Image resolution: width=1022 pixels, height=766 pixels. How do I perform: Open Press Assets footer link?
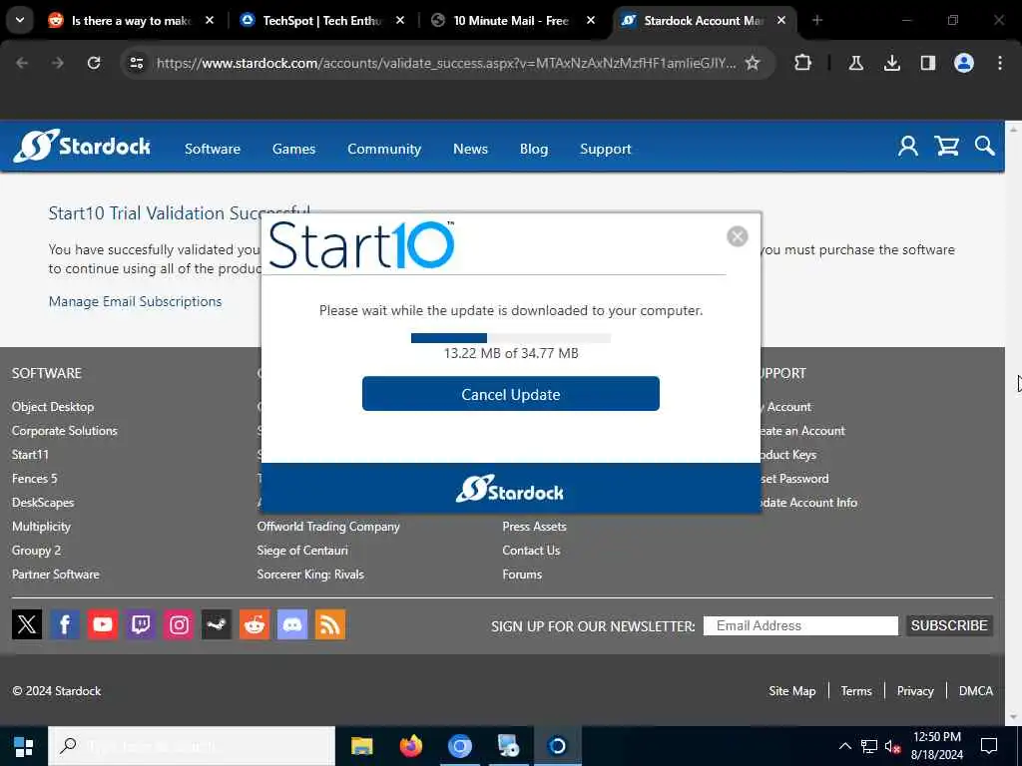(x=535, y=527)
